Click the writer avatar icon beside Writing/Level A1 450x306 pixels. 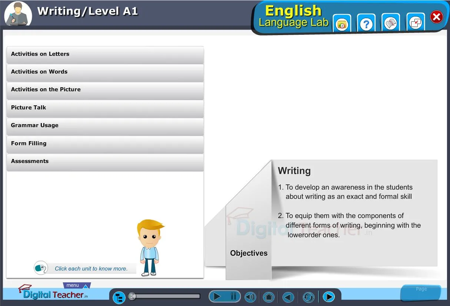(18, 14)
